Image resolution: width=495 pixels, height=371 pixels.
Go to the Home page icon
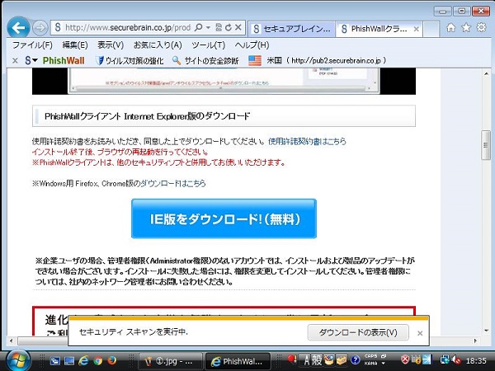(x=450, y=28)
